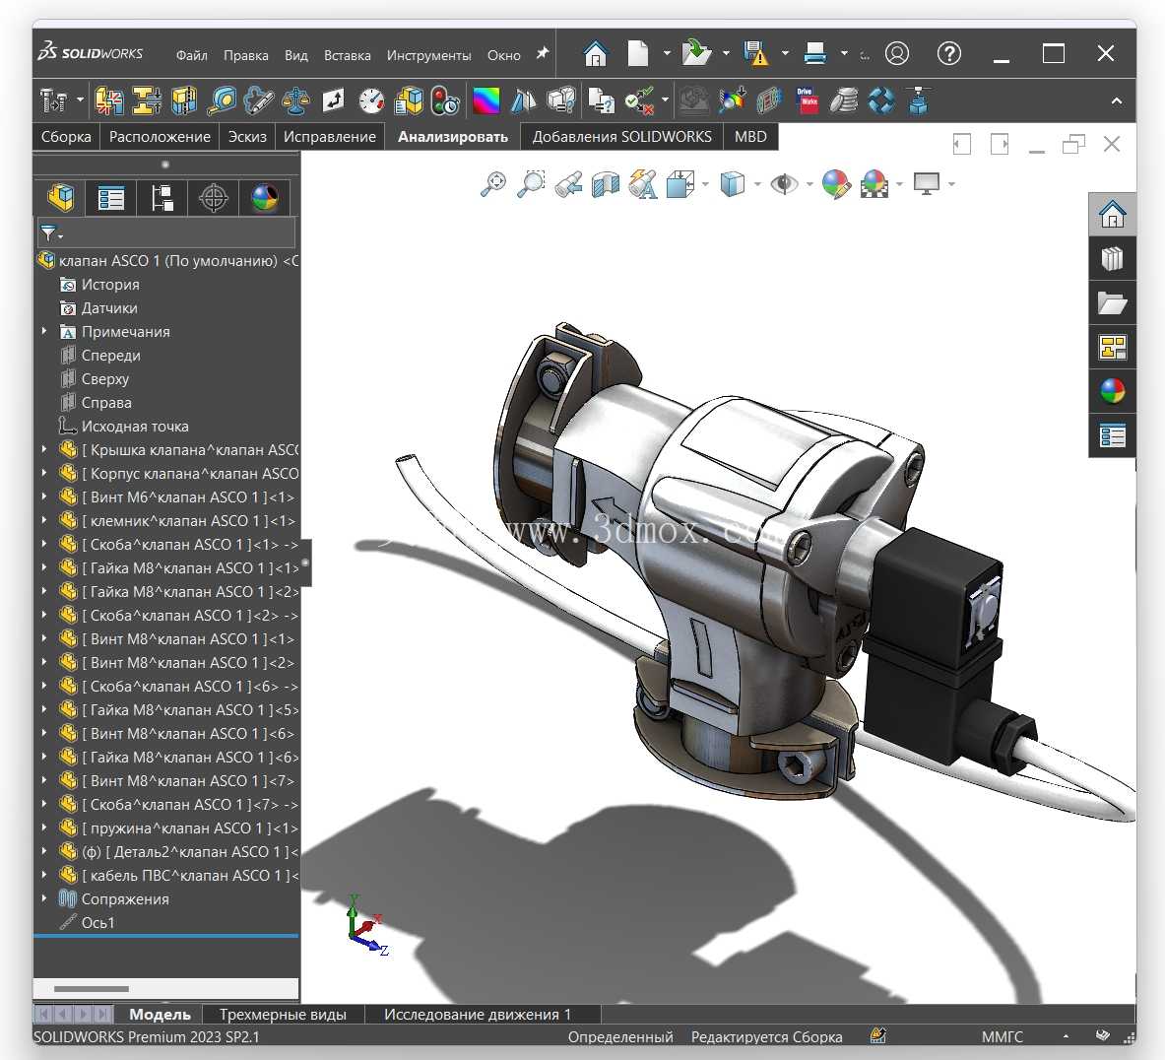Open the Вставка menu
Viewport: 1165px width, 1060px height.
tap(347, 56)
